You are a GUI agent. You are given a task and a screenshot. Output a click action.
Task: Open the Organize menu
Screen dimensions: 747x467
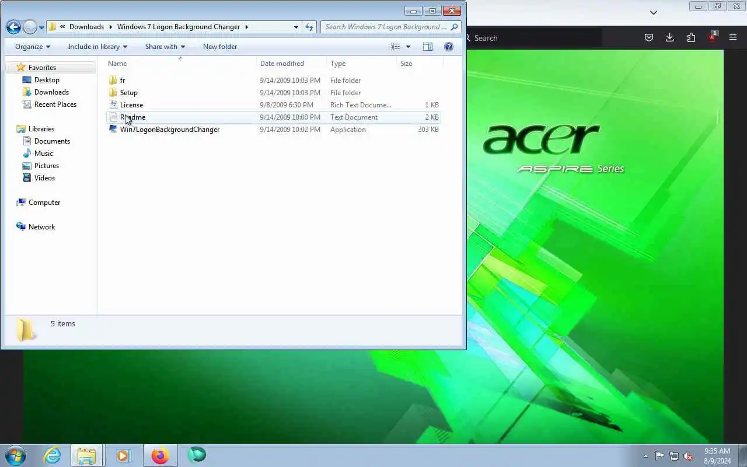[x=33, y=47]
